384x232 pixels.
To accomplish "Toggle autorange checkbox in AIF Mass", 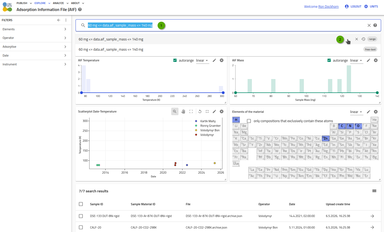I will tap(329, 60).
